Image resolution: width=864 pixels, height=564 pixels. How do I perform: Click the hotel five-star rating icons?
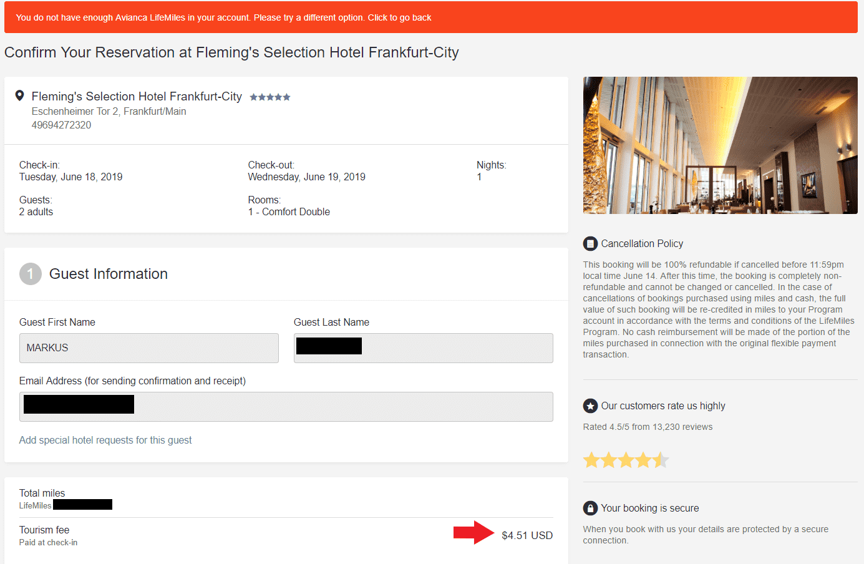click(x=269, y=97)
